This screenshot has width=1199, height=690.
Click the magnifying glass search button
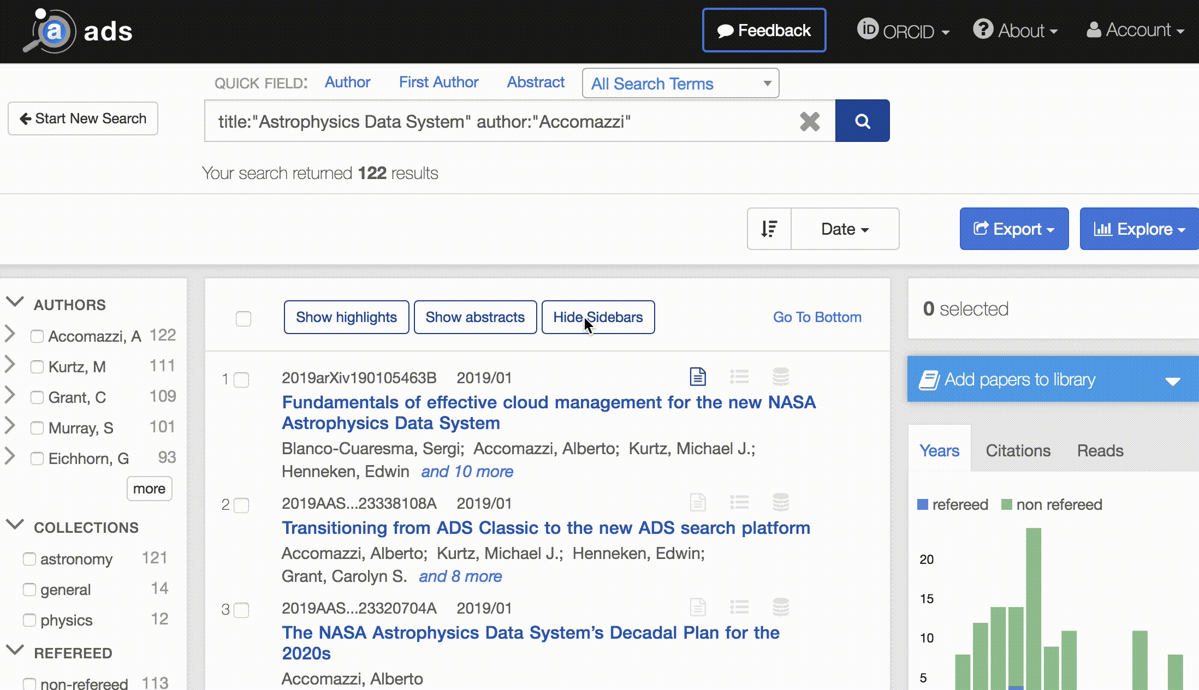(x=862, y=121)
